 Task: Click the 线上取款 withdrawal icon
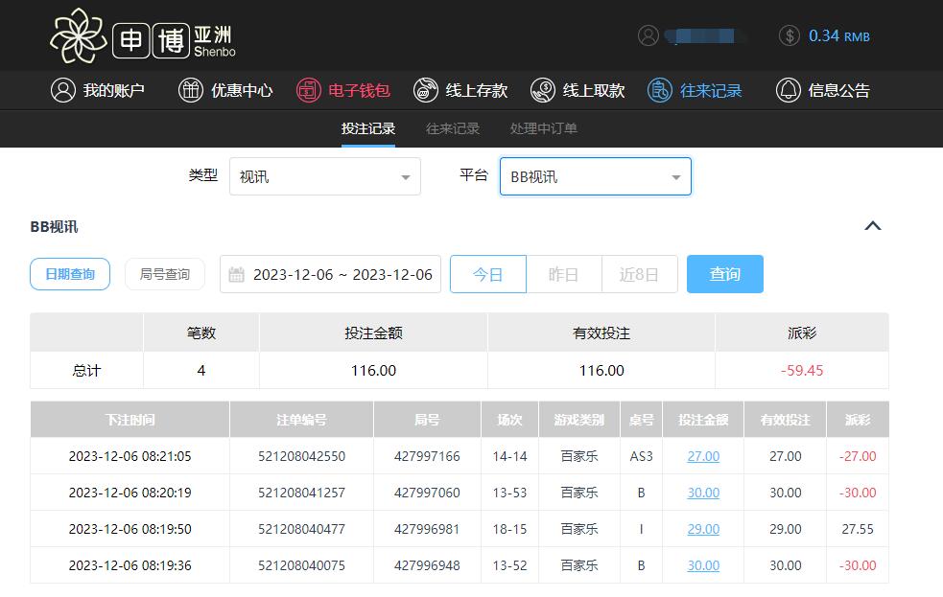click(x=543, y=90)
